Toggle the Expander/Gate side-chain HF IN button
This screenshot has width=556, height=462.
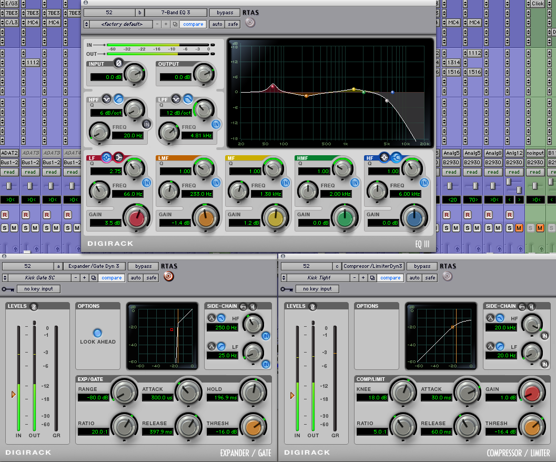(266, 336)
